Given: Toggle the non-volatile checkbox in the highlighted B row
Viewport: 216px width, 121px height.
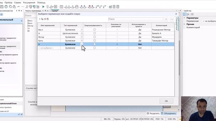Looking at the screenshot, I should [94, 44].
